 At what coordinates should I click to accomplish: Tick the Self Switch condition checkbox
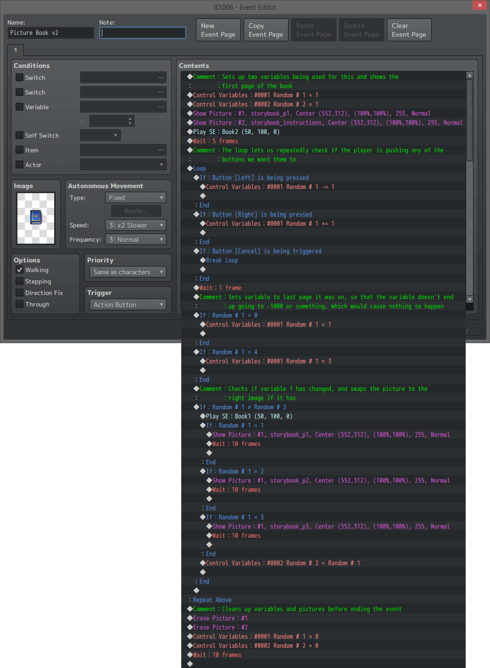[20, 136]
